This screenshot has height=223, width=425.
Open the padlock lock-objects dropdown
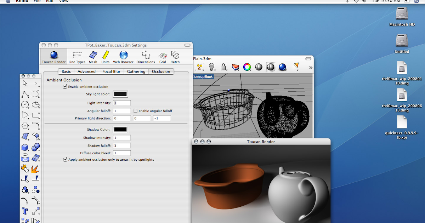[x=224, y=67]
